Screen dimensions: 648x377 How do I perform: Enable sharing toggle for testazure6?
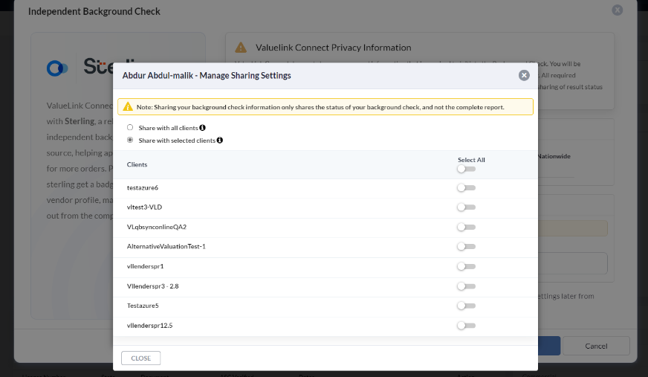pyautogui.click(x=466, y=187)
